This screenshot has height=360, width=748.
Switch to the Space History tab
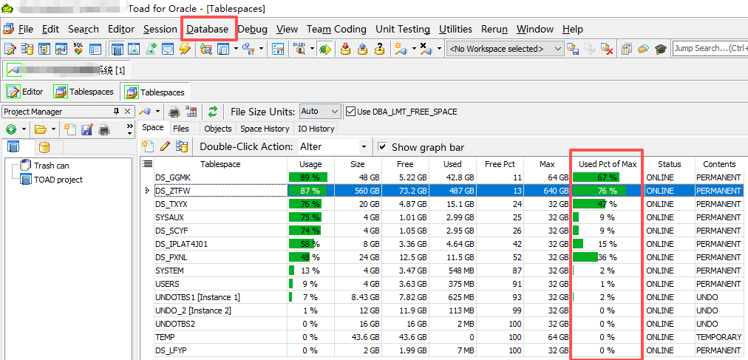tap(265, 129)
